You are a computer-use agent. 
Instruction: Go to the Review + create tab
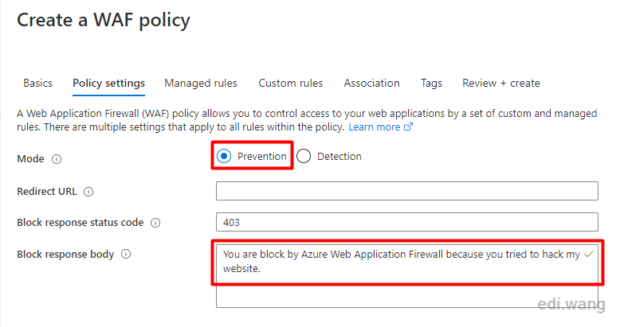pos(501,84)
